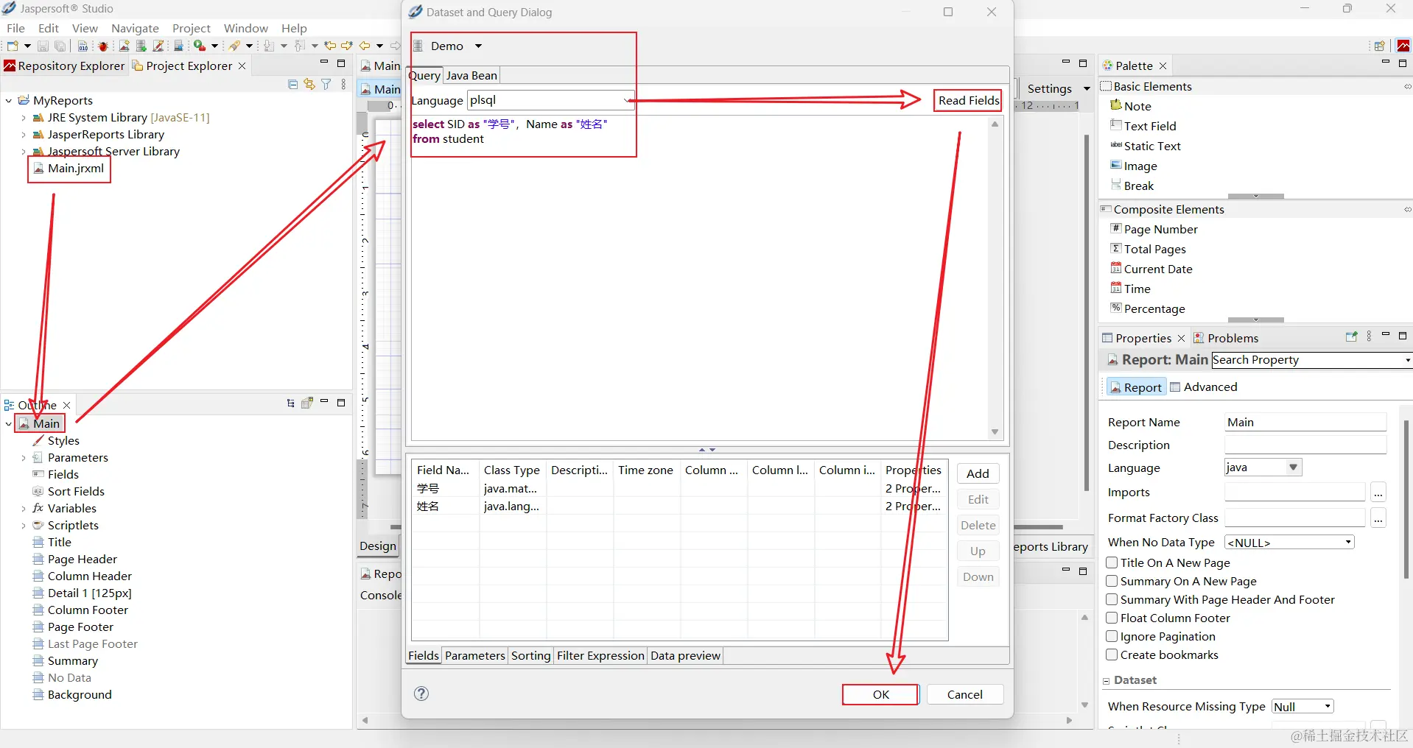This screenshot has width=1413, height=748.
Task: Select the 姓名 field row in table
Action: [x=678, y=506]
